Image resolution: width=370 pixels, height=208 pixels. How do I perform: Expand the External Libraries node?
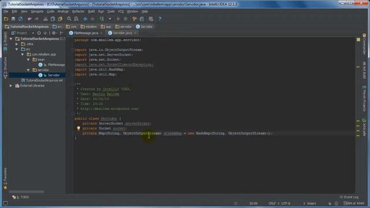pos(11,86)
